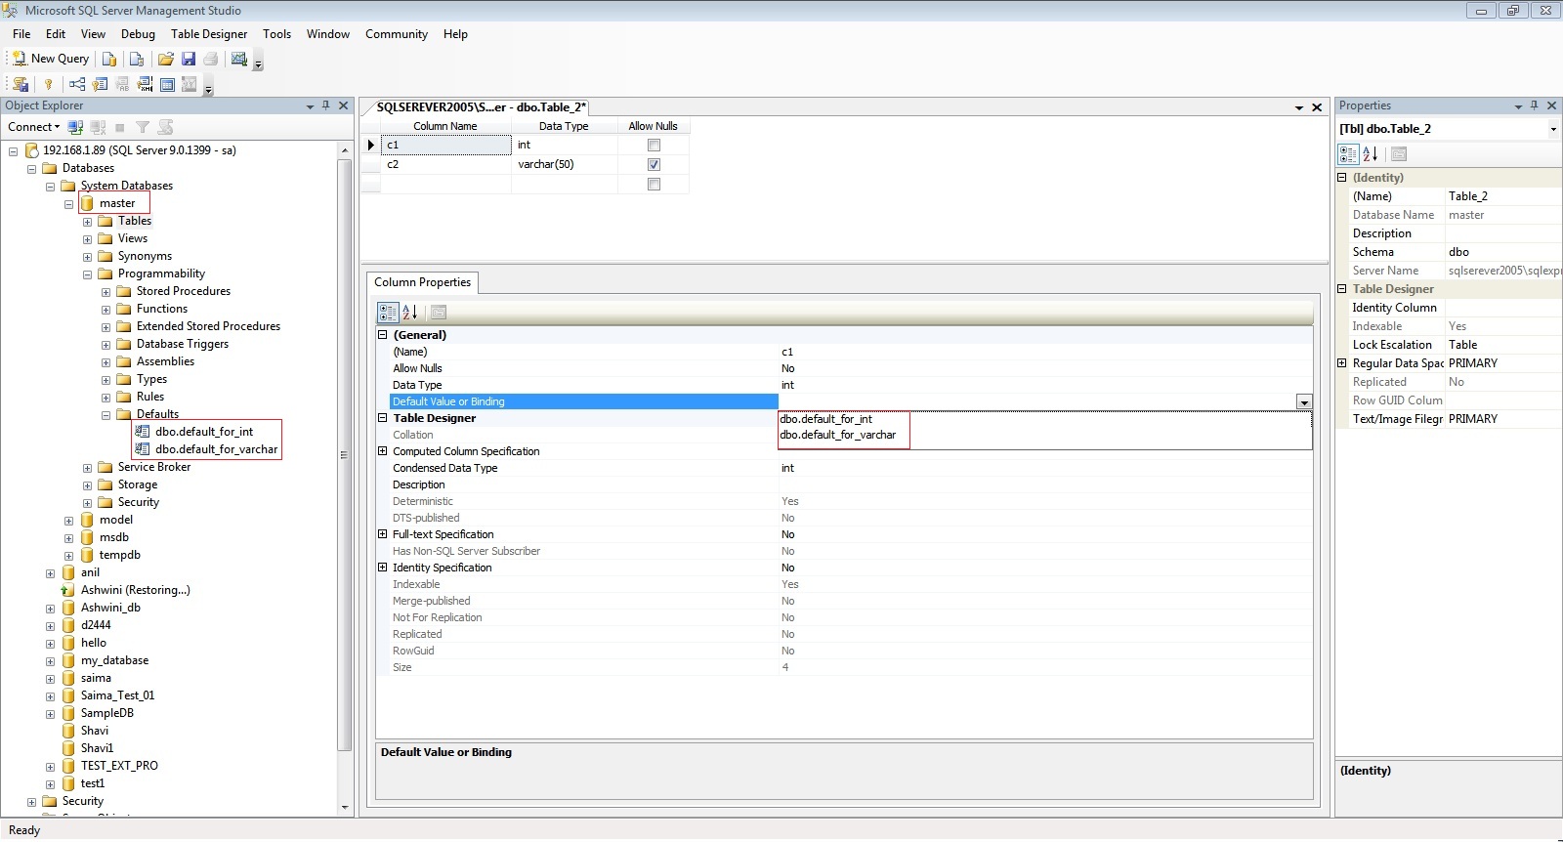This screenshot has width=1563, height=842.
Task: Uncheck Allow Nulls checkbox for c2
Action: pyautogui.click(x=654, y=165)
